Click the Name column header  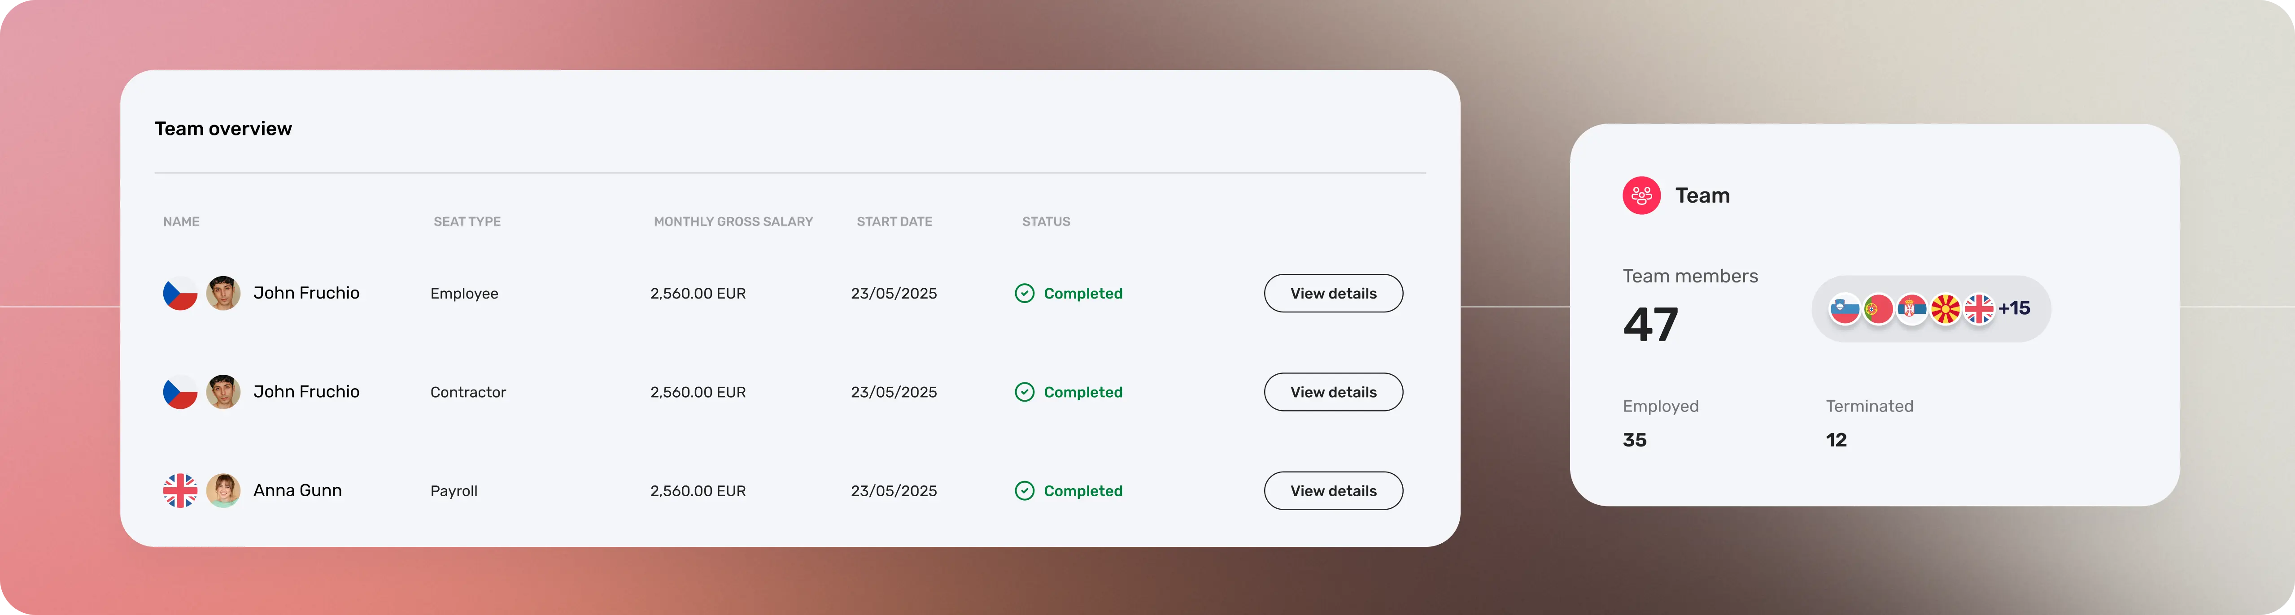pos(181,221)
